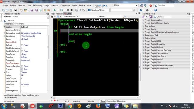Switch to the Evénements tab
The height and width of the screenshot is (109, 194).
[19, 24]
